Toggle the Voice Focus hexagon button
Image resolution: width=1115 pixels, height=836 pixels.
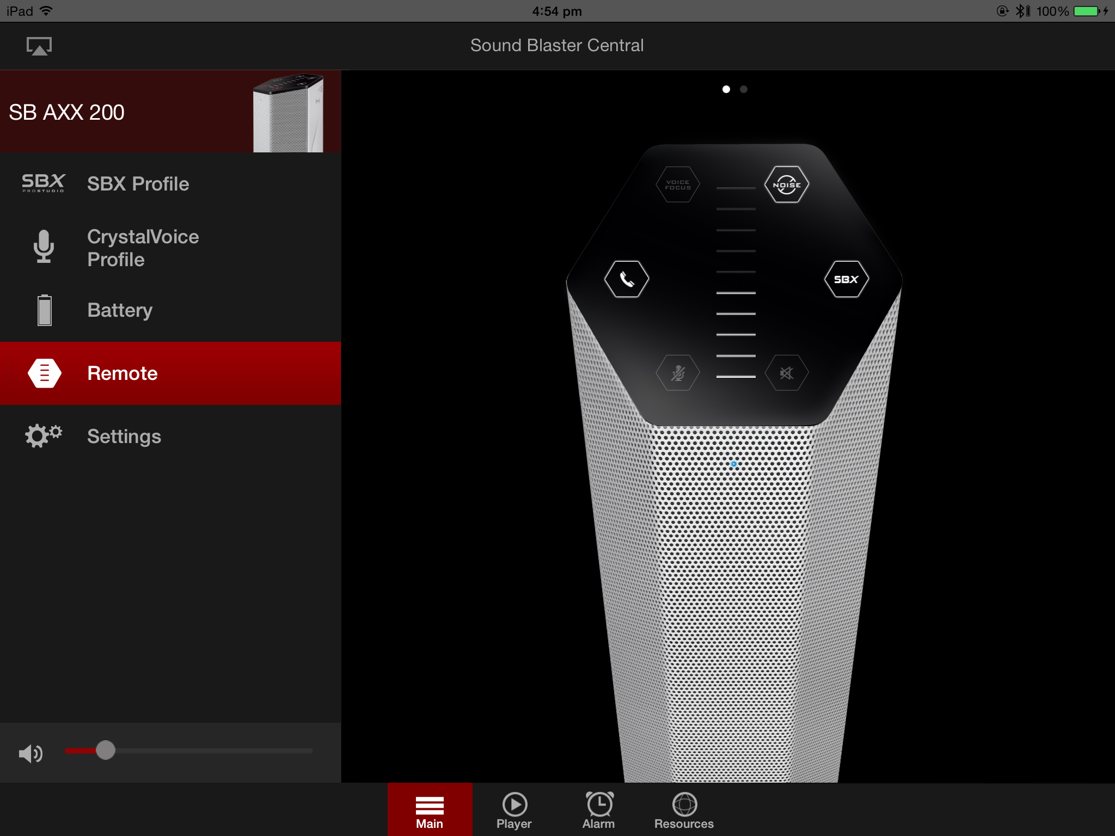click(x=677, y=185)
